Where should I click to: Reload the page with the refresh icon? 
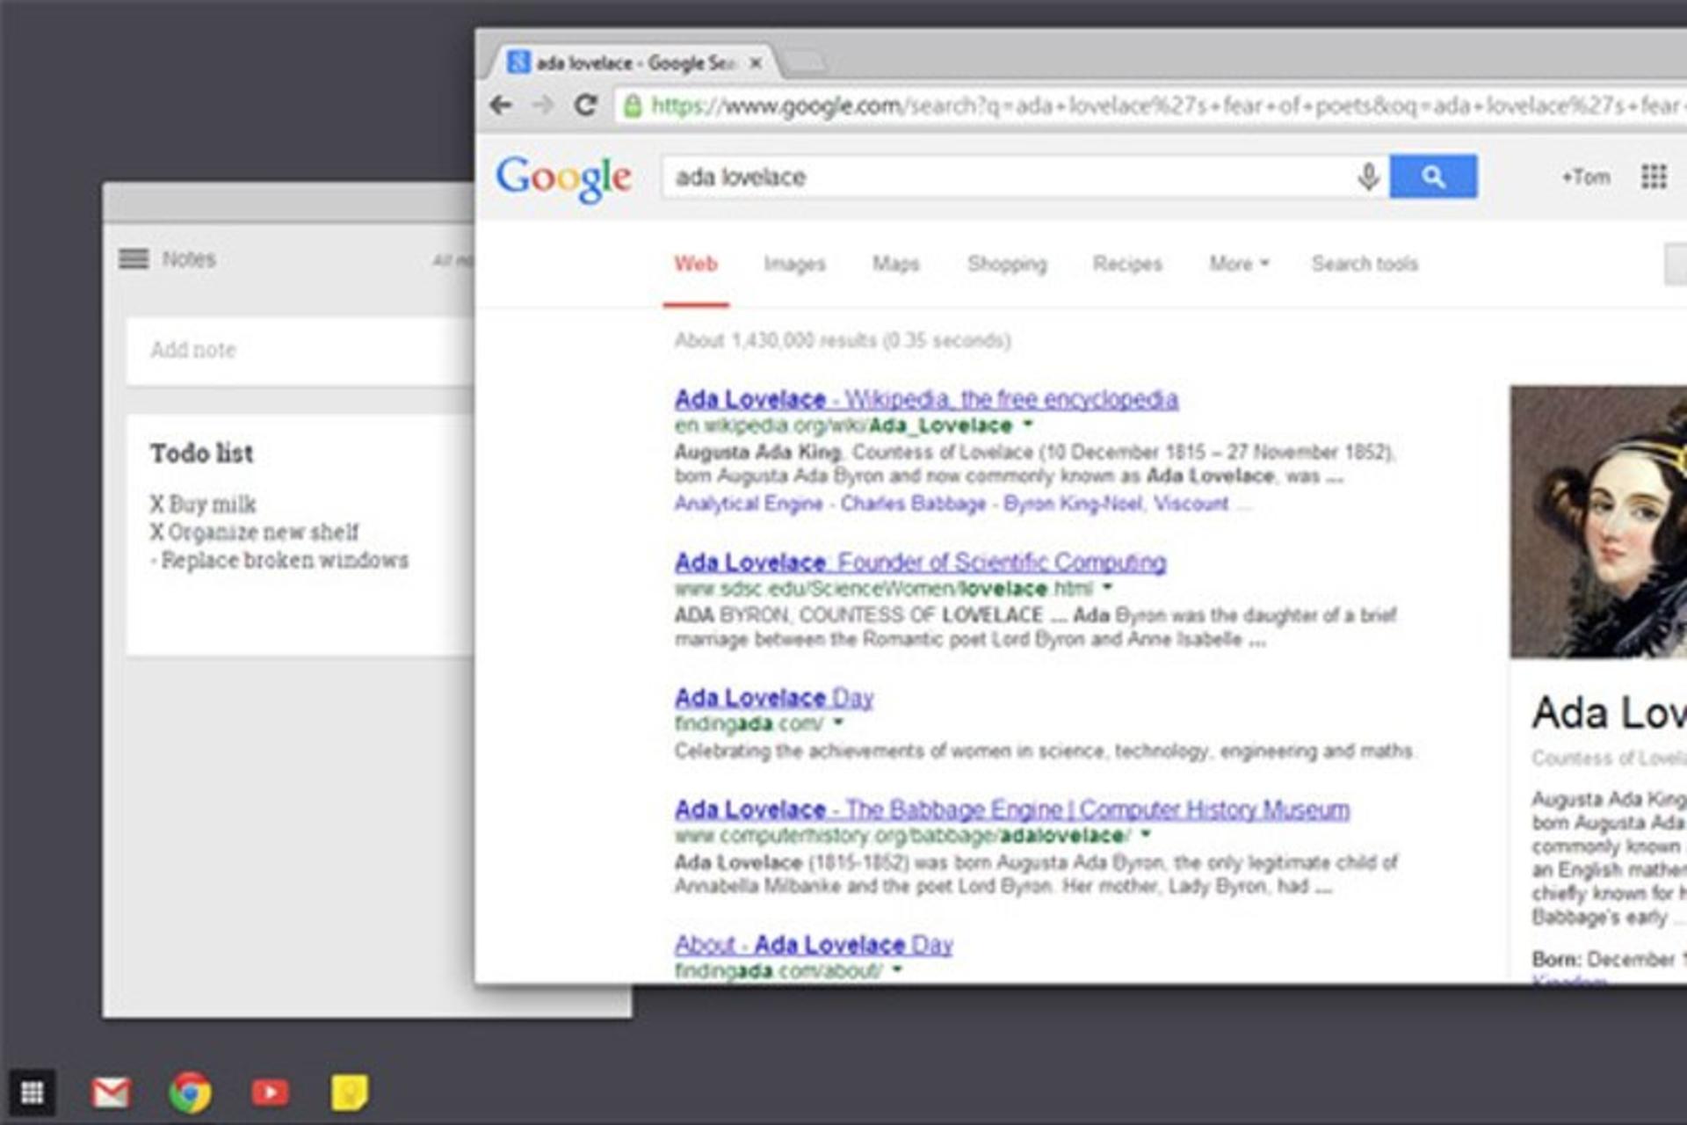[x=586, y=106]
